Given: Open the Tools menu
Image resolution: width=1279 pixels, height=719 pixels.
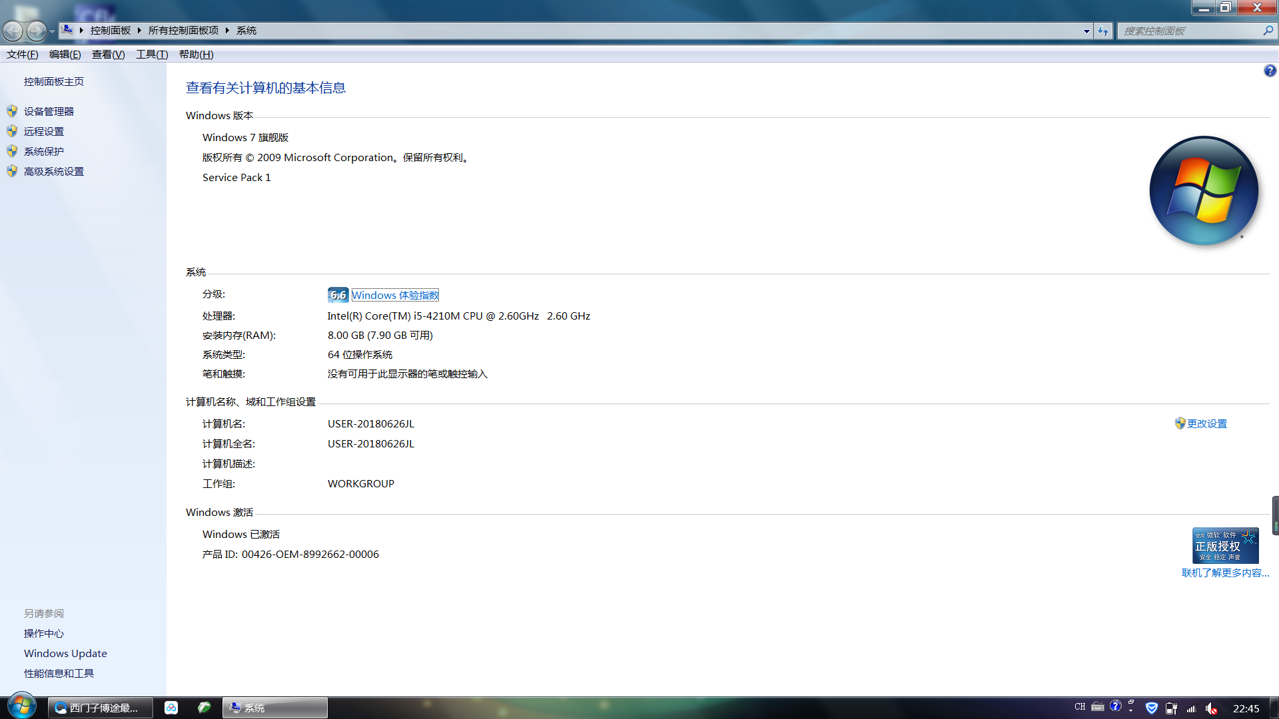Looking at the screenshot, I should [152, 55].
